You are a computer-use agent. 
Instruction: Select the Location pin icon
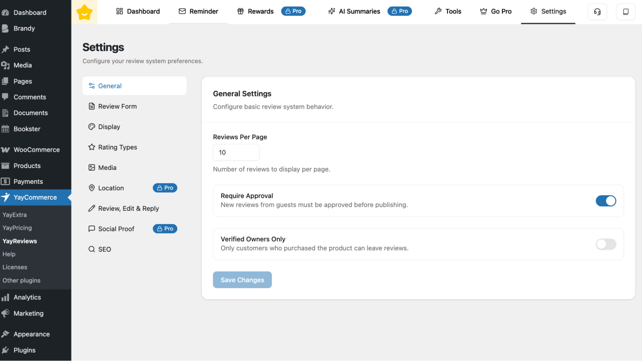[x=92, y=188]
